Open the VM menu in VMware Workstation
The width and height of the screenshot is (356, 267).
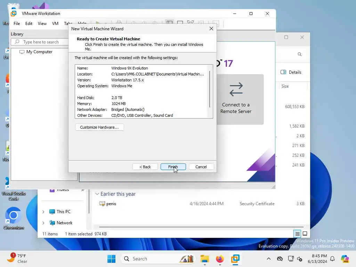(55, 24)
